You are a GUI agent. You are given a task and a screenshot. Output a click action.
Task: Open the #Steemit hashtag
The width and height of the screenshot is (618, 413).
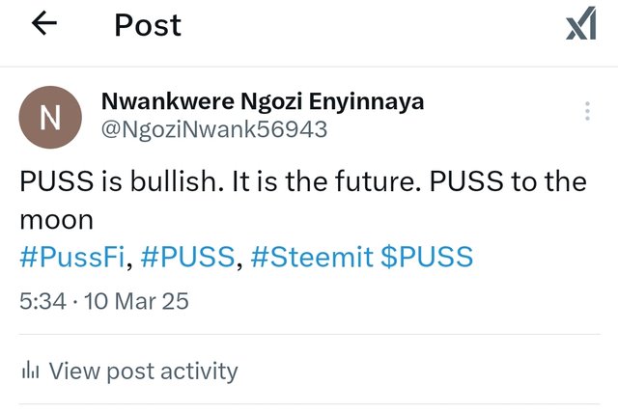click(312, 257)
